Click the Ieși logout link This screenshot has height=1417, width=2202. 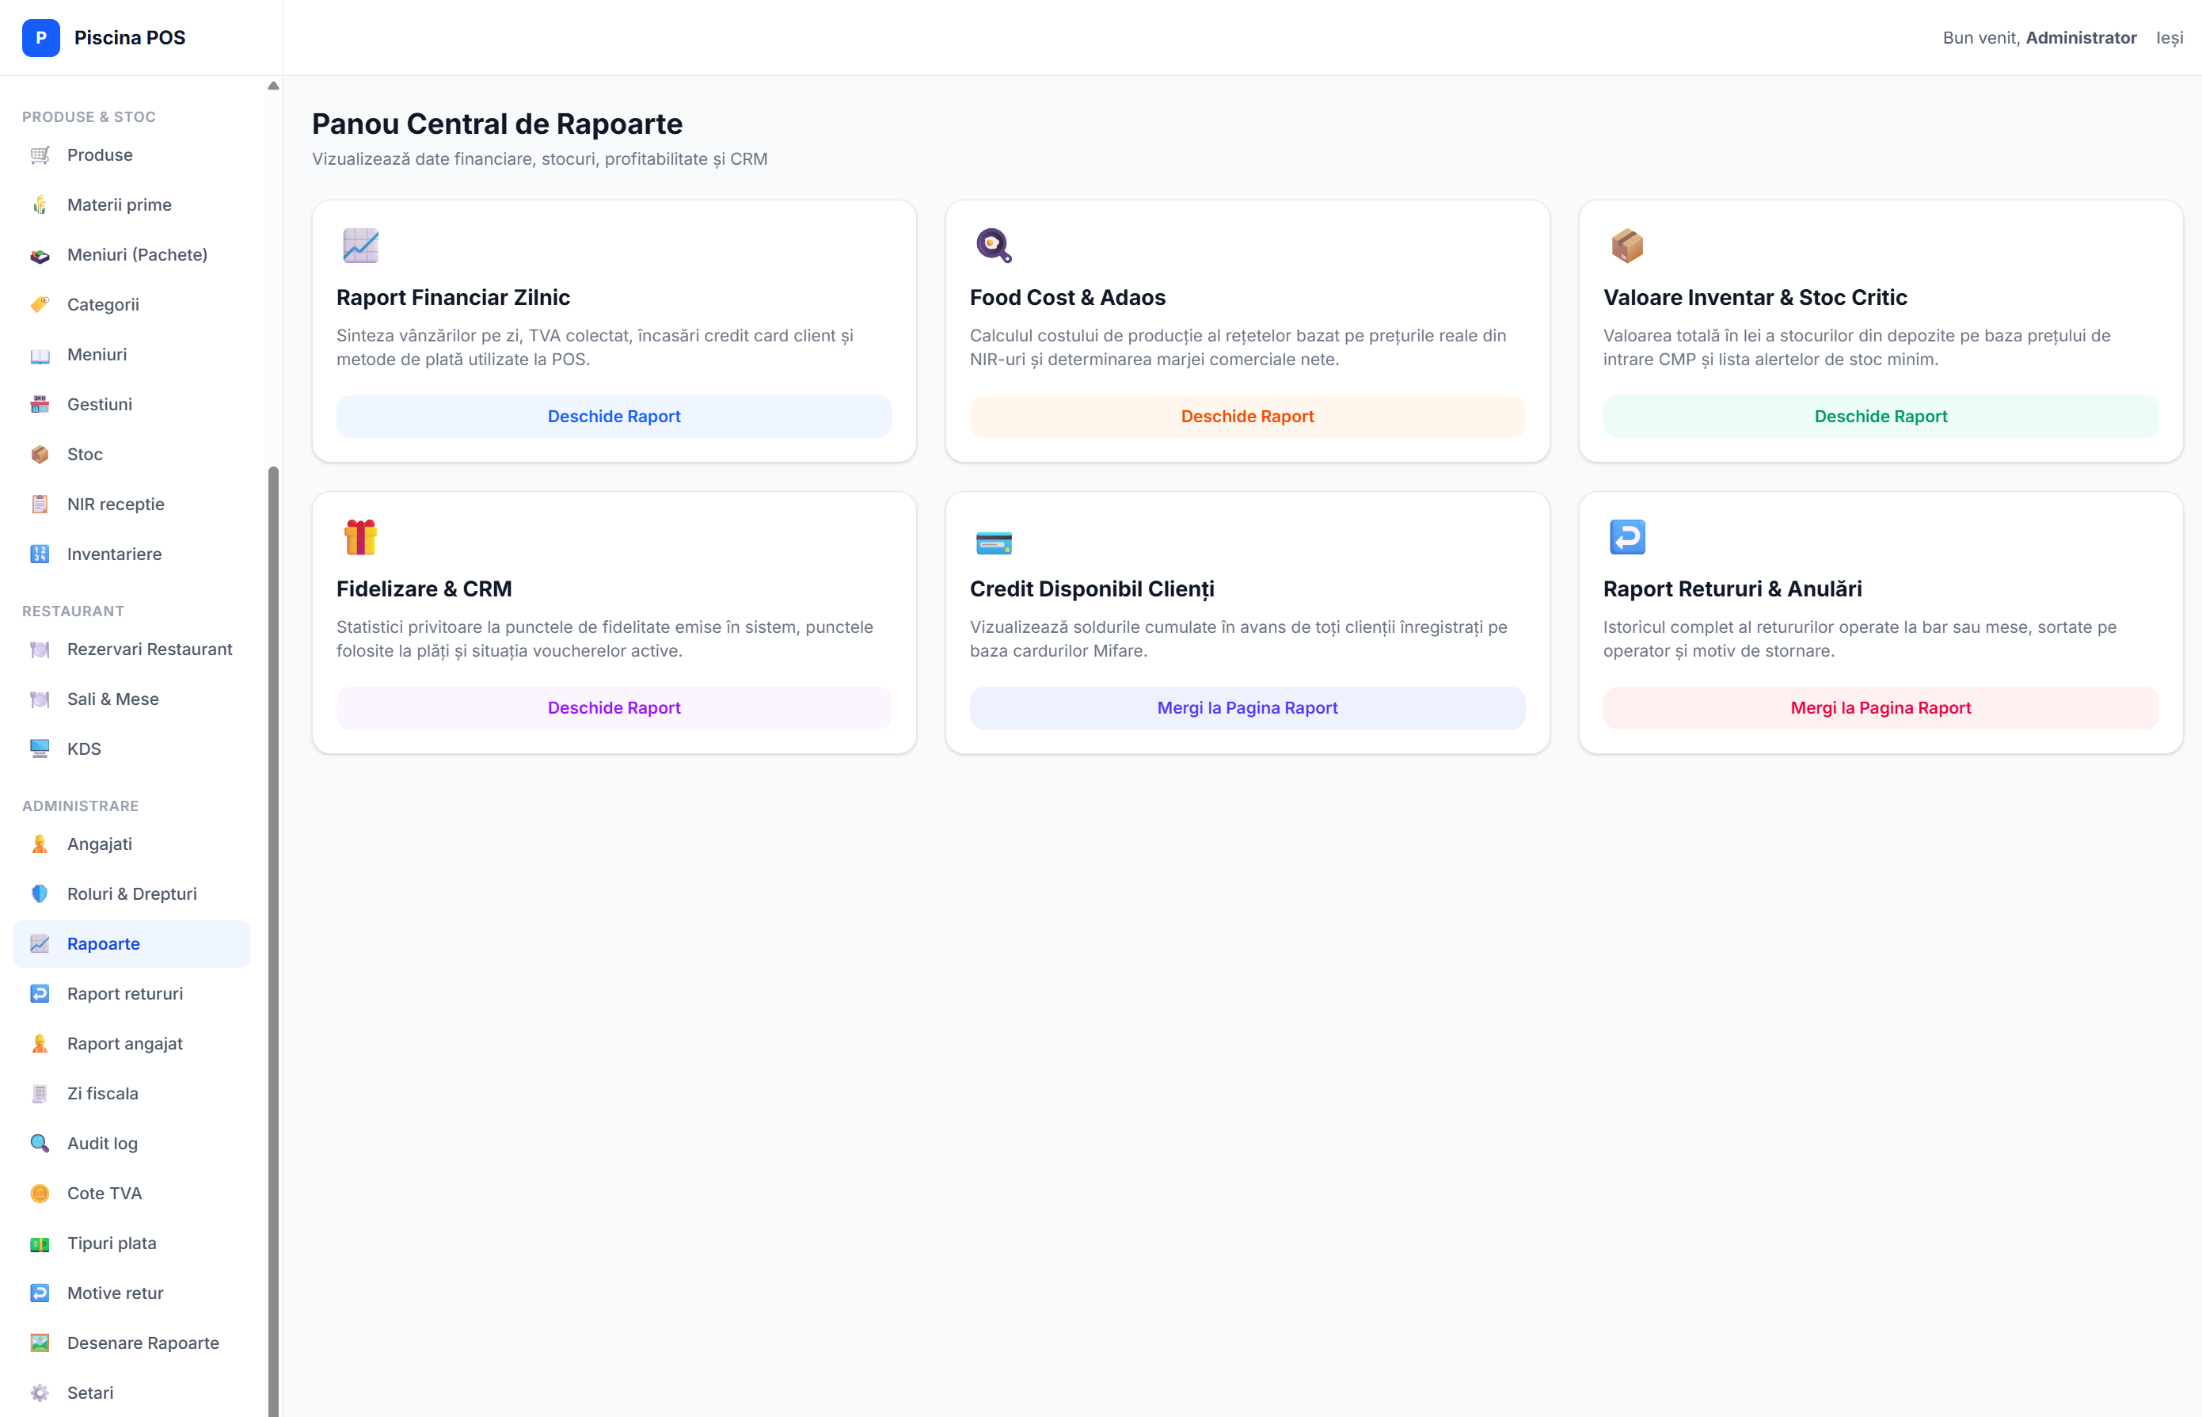coord(2169,38)
